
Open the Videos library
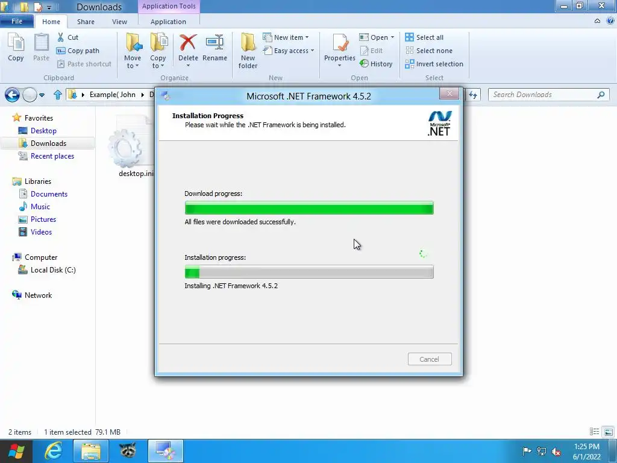(41, 232)
